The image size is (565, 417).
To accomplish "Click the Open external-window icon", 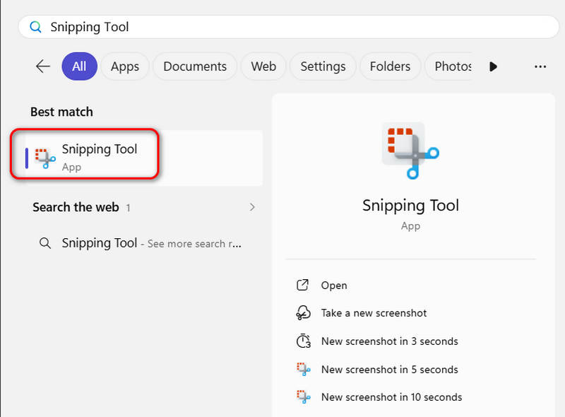I will (303, 285).
